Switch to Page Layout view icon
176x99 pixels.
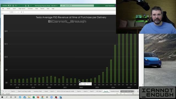click(121, 94)
